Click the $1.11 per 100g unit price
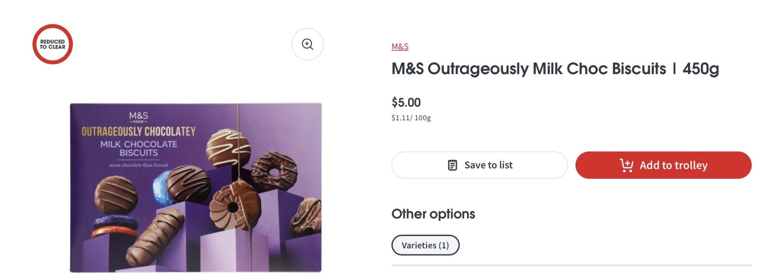Screen dimensions: 767x275 pos(410,118)
